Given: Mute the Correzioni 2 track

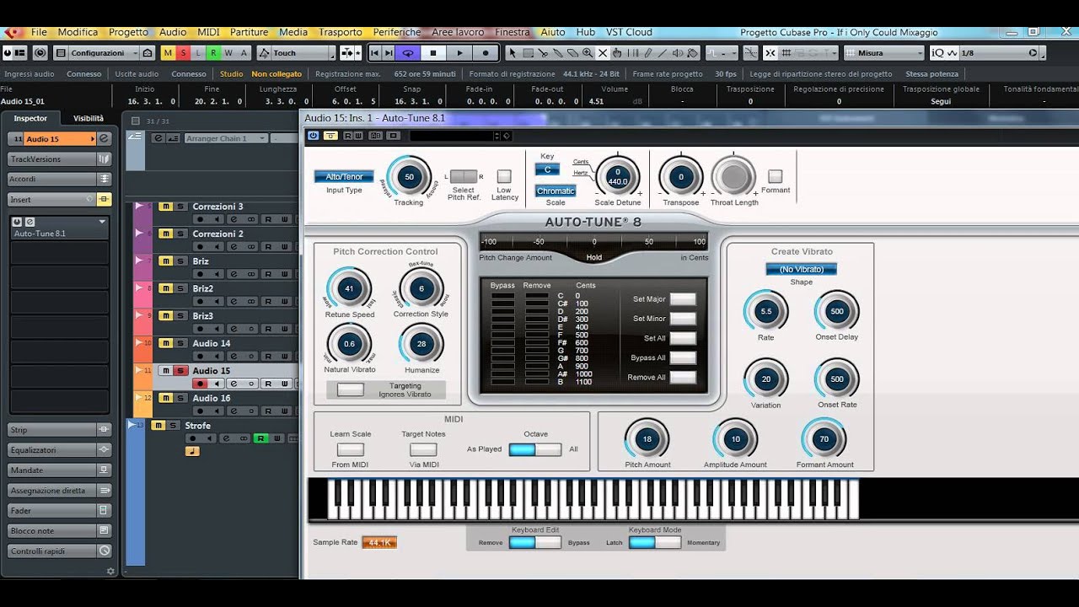Looking at the screenshot, I should 166,234.
